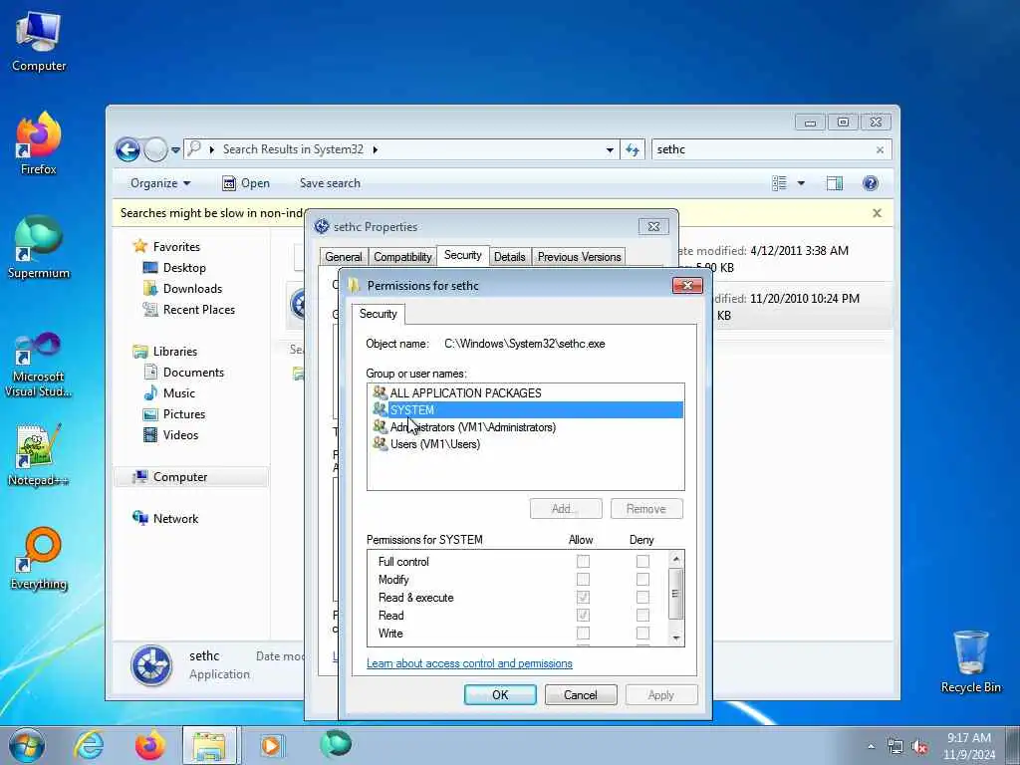Open the recent pages dropdown arrow

175,150
